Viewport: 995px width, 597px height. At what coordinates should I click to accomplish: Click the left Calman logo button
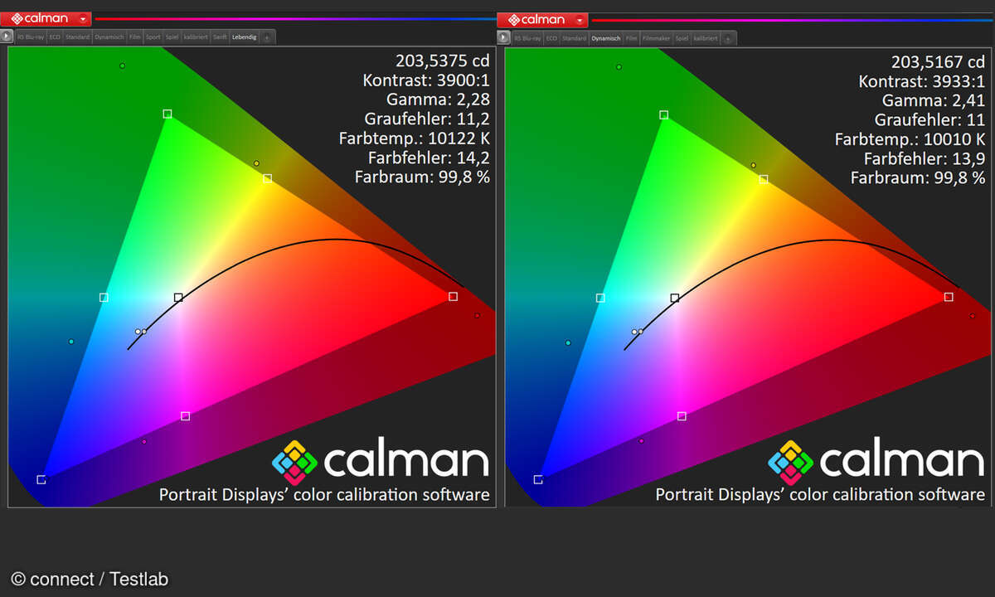coord(38,18)
